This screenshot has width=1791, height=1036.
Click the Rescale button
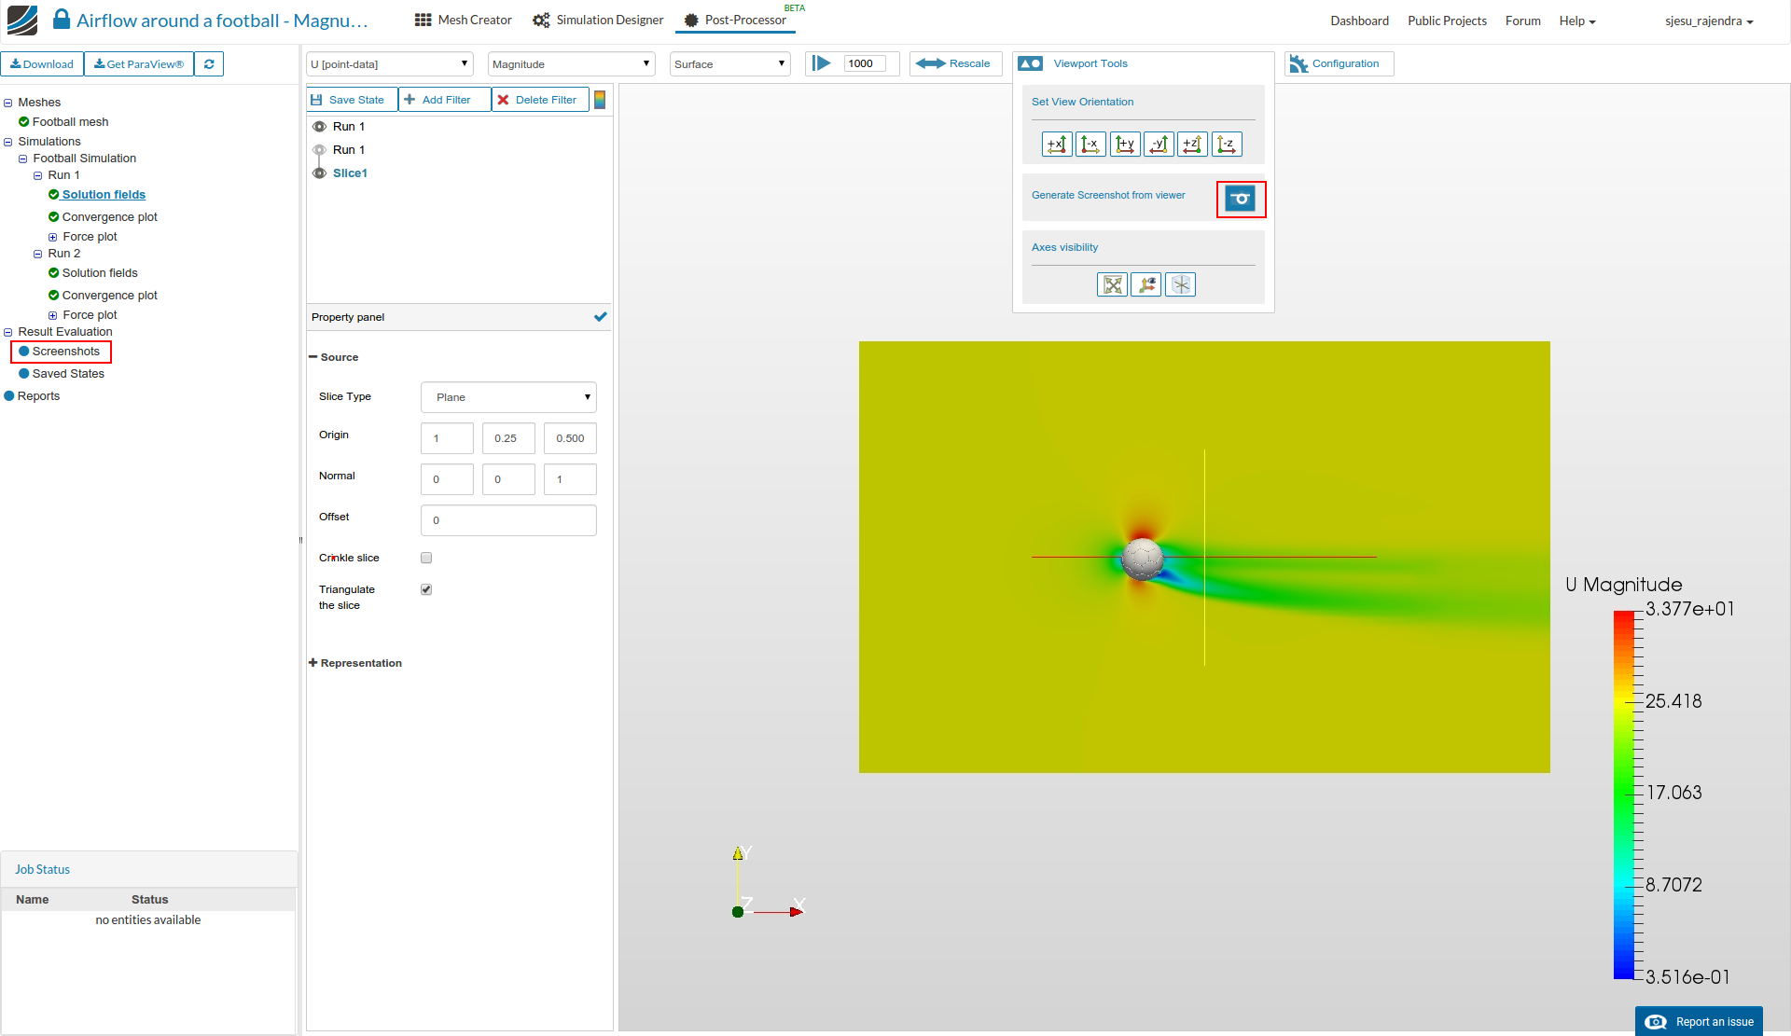[954, 64]
